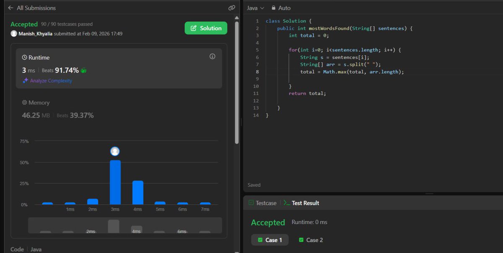Screen dimensions: 503x253
Task: Click the 90 / 90 testcases passed text
Action: [67, 24]
